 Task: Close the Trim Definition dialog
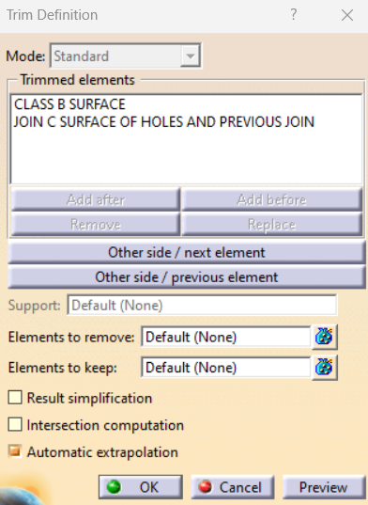(x=347, y=15)
